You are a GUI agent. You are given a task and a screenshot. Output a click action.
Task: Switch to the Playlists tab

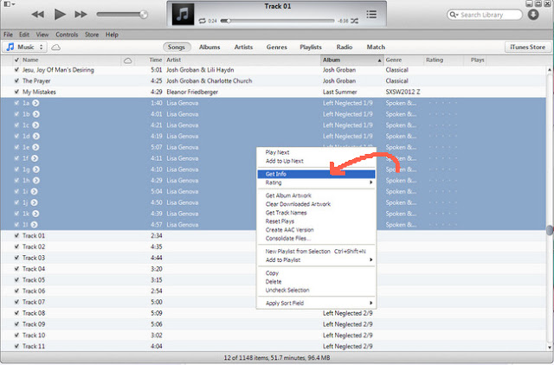(x=311, y=47)
